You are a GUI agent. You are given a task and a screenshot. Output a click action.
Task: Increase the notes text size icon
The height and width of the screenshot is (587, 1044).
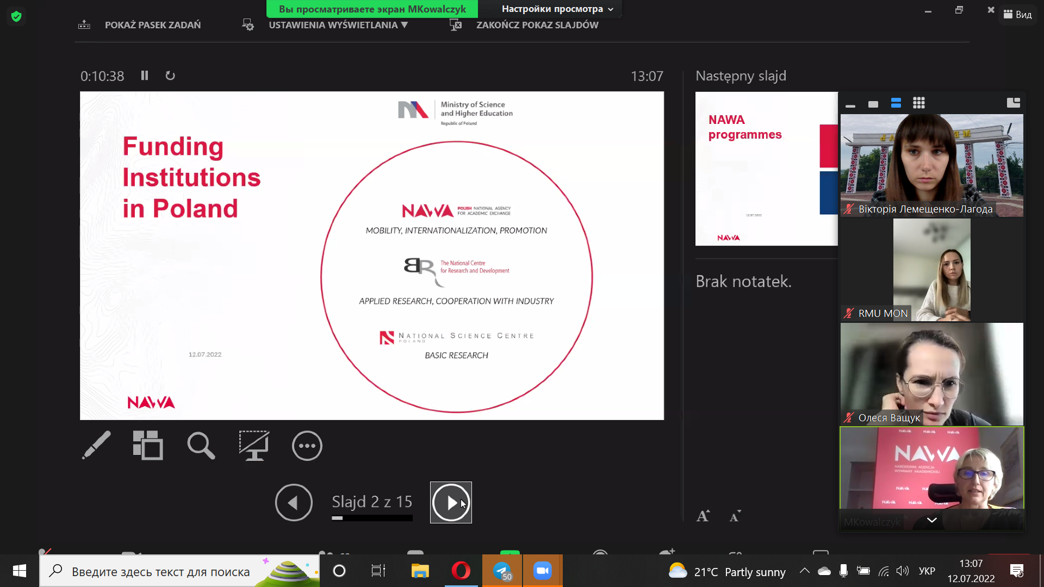(703, 516)
